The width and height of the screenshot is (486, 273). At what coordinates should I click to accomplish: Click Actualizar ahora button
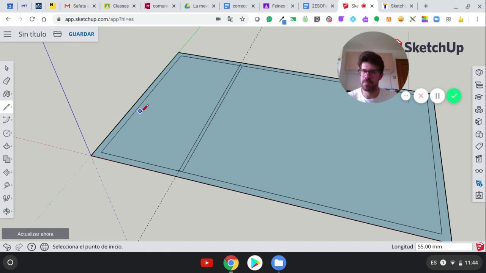coord(35,234)
